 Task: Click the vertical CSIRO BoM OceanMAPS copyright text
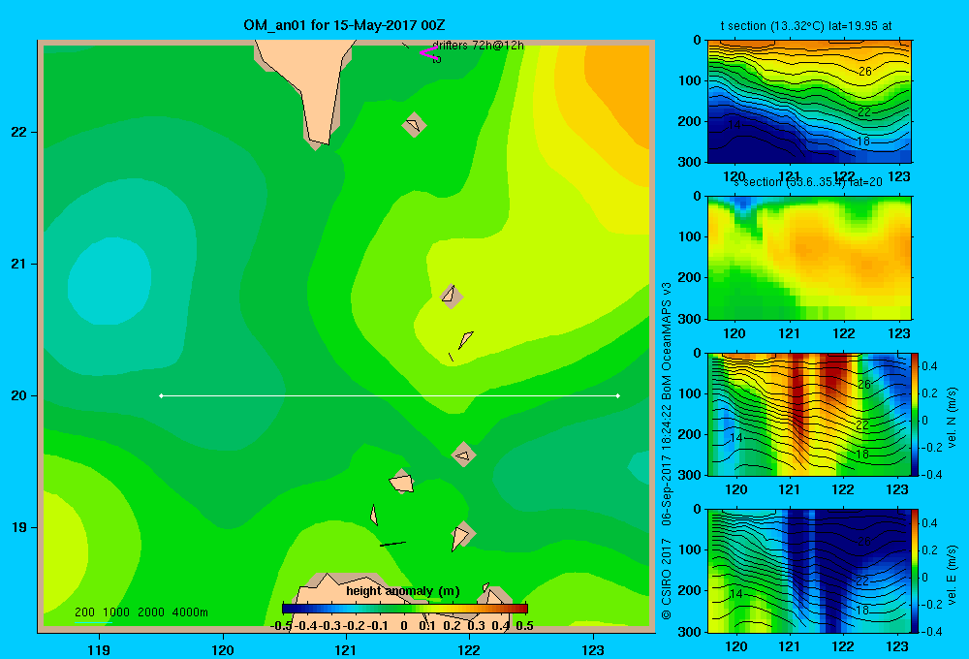click(x=667, y=451)
